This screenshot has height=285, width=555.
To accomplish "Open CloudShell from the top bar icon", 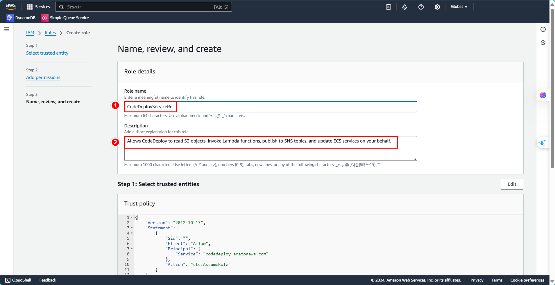I will (388, 7).
